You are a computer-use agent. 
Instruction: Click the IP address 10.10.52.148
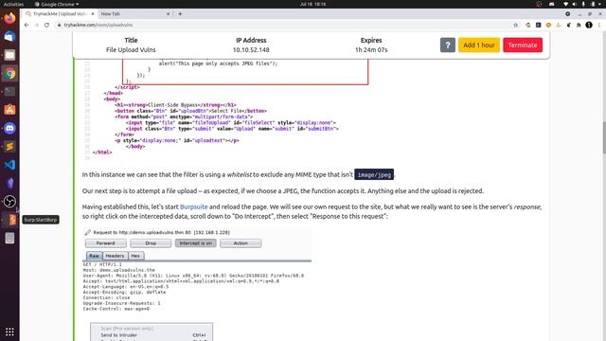pyautogui.click(x=251, y=50)
